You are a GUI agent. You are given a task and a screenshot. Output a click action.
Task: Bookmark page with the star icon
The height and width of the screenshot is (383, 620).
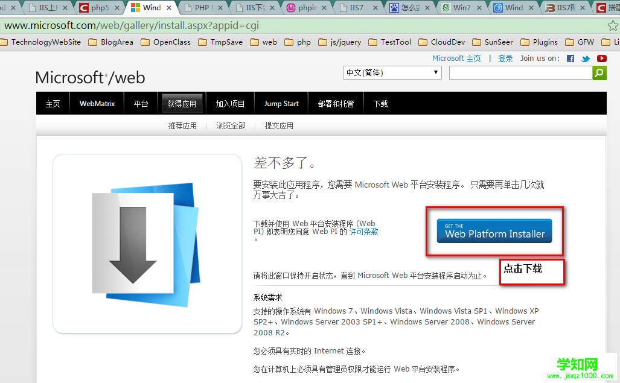pyautogui.click(x=613, y=26)
